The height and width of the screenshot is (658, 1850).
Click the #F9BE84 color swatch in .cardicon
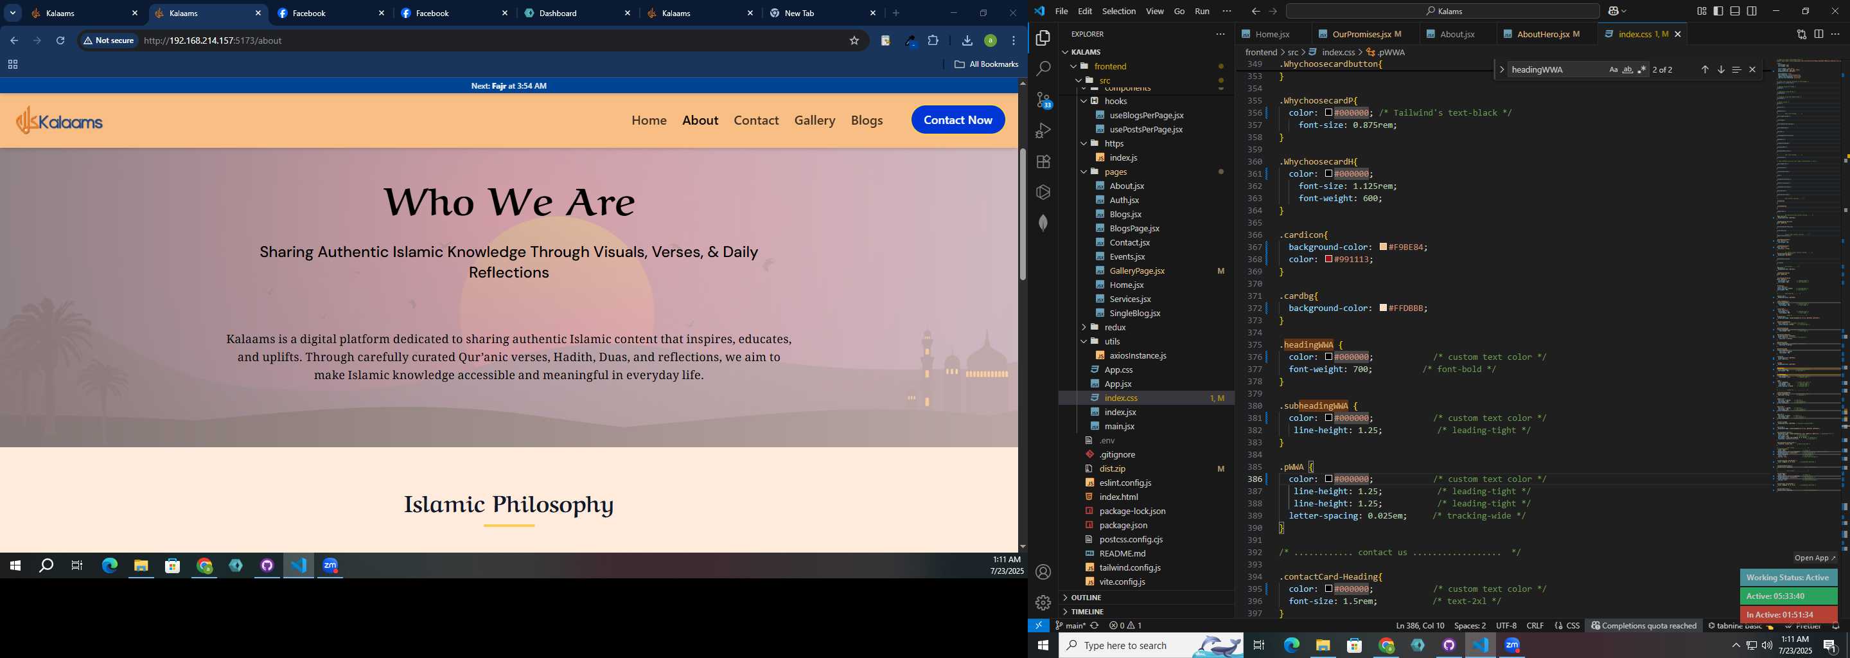tap(1382, 247)
